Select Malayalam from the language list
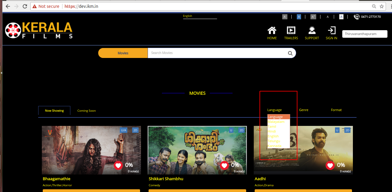Screen dimensions: 392x192 (276, 122)
